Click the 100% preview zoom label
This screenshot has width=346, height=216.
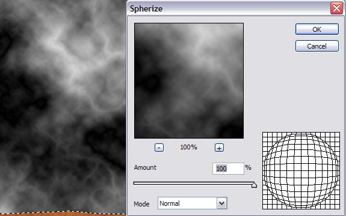click(x=189, y=147)
